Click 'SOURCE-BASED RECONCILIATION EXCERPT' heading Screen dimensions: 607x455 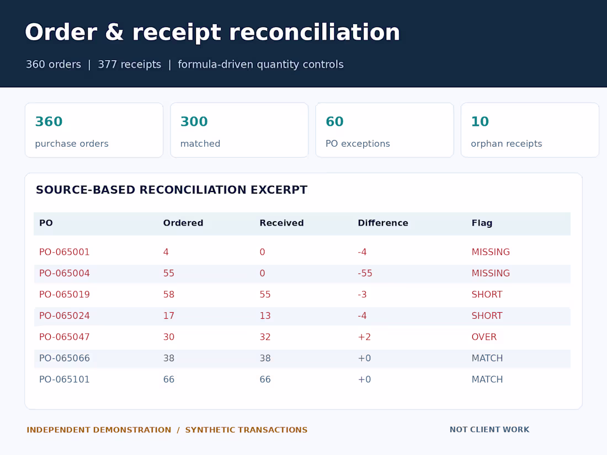click(172, 190)
